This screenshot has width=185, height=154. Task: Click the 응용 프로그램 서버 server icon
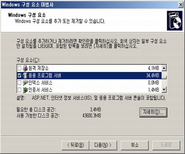pos(25,75)
